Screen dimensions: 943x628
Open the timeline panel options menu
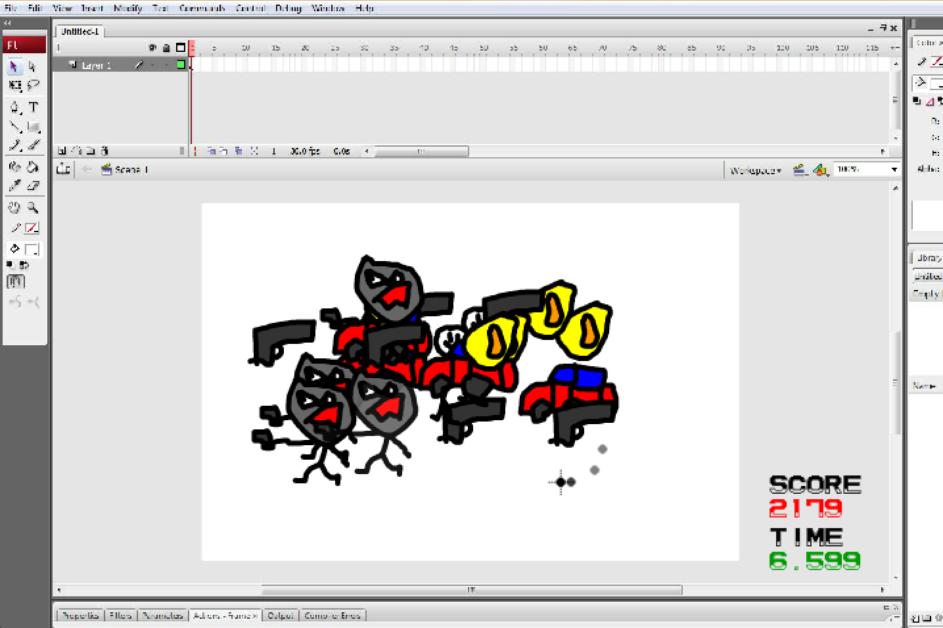tap(894, 48)
